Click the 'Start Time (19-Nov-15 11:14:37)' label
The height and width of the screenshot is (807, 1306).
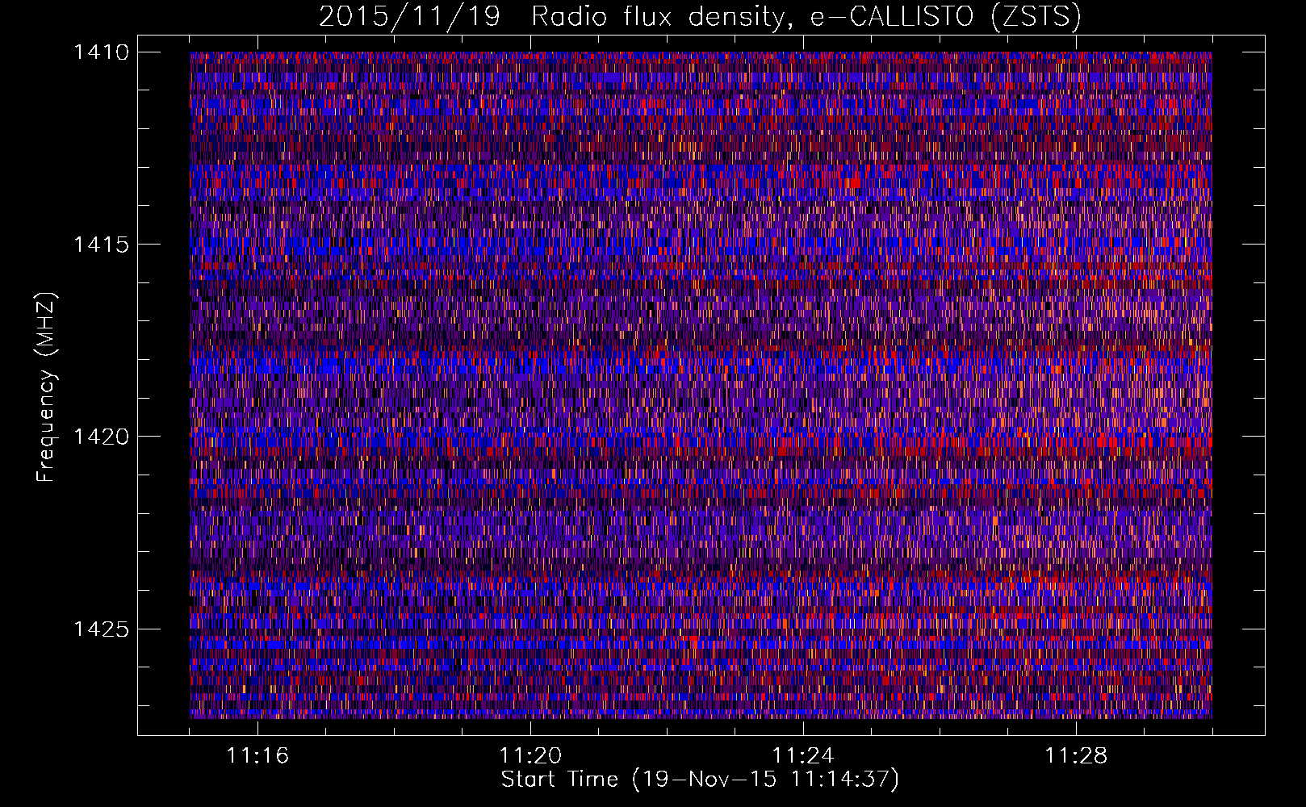(x=700, y=780)
